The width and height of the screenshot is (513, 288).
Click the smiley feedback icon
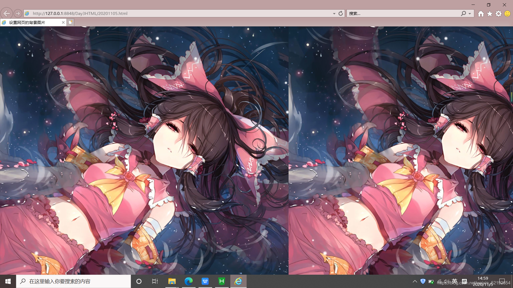pyautogui.click(x=507, y=14)
